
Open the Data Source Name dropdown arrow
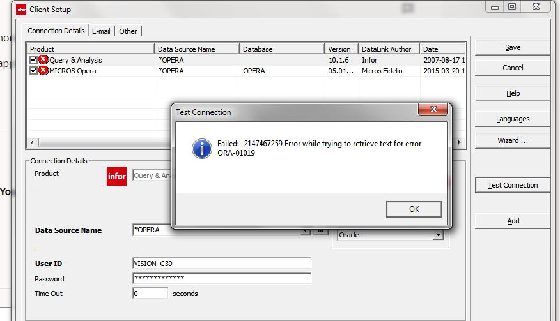[x=305, y=230]
